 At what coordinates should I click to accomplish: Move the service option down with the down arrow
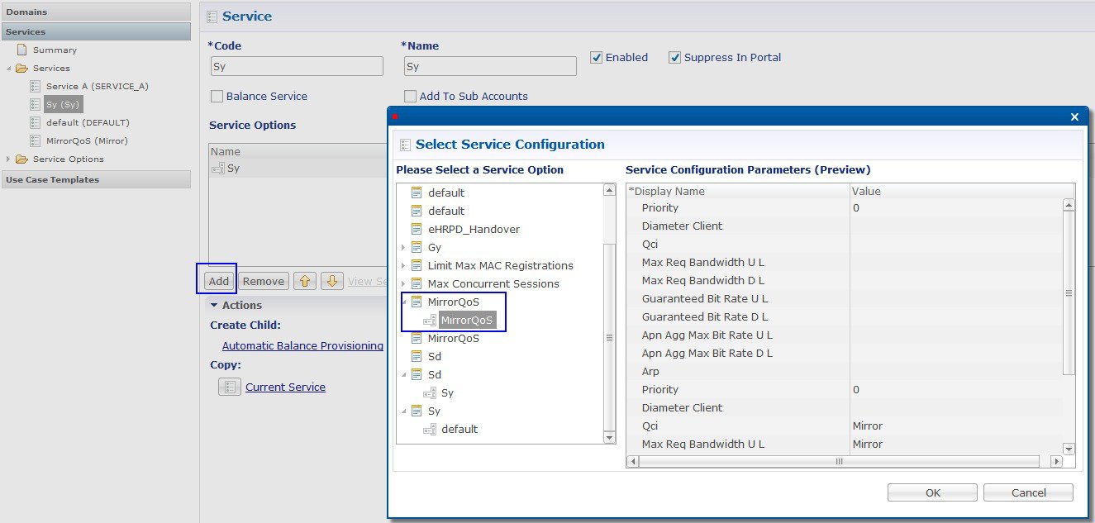[x=331, y=281]
